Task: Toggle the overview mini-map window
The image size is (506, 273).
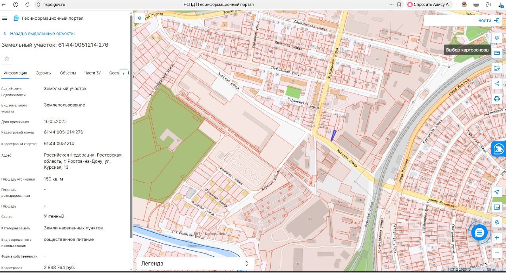Action: coord(496,207)
